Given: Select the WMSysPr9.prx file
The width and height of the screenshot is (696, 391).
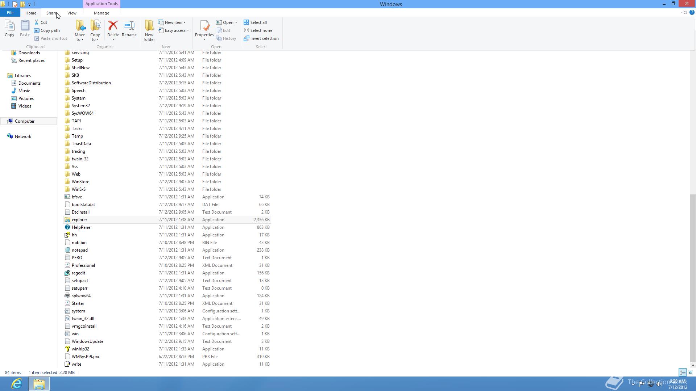Looking at the screenshot, I should 167,357.
